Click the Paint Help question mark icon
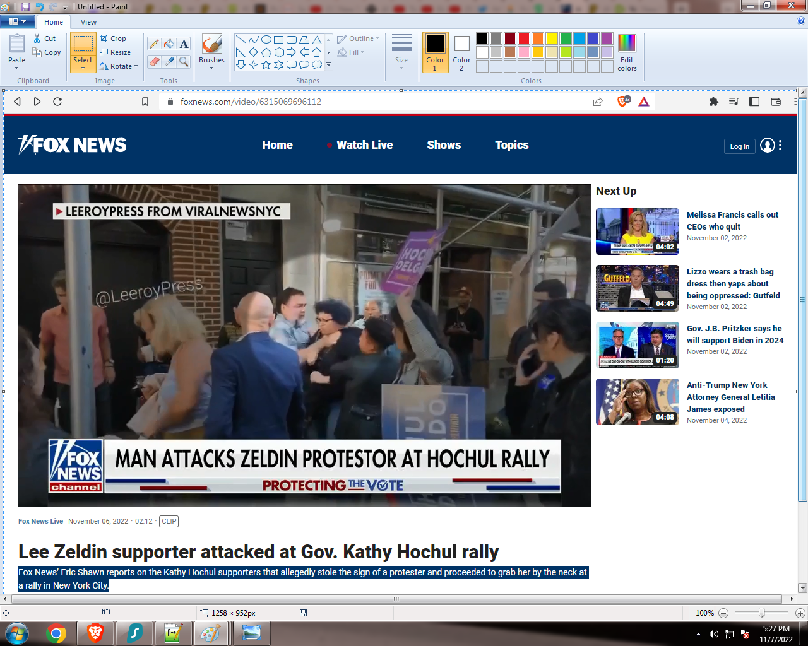 pos(801,21)
